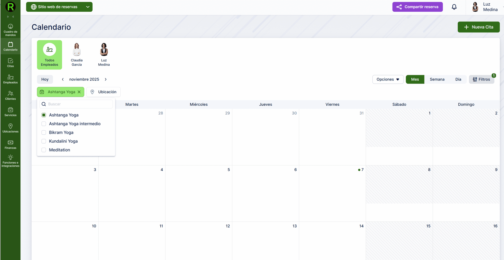Open the Finanzas sidebar section
This screenshot has width=504, height=260.
pos(10,145)
